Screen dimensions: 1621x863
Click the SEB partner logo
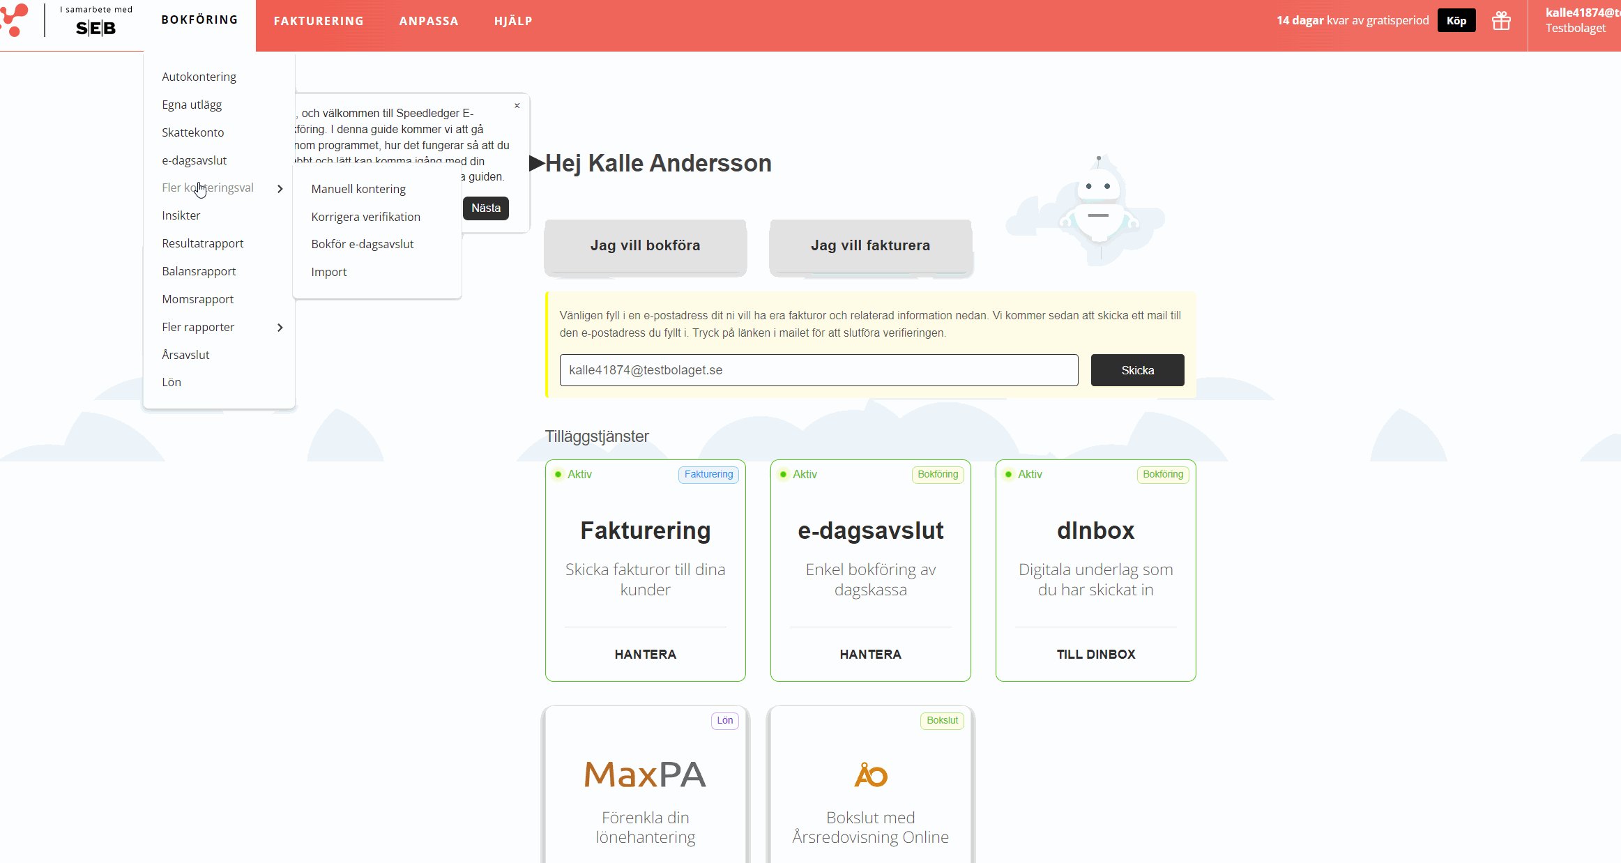point(96,28)
